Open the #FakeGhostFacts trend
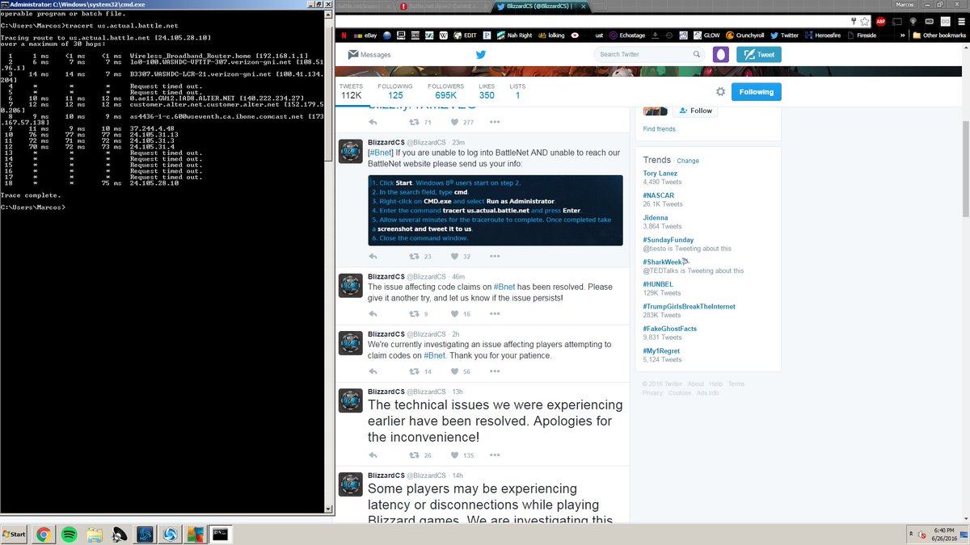Image resolution: width=970 pixels, height=545 pixels. pos(669,329)
